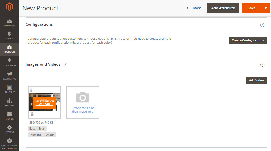Open the Stores sidebar menu

click(9, 116)
